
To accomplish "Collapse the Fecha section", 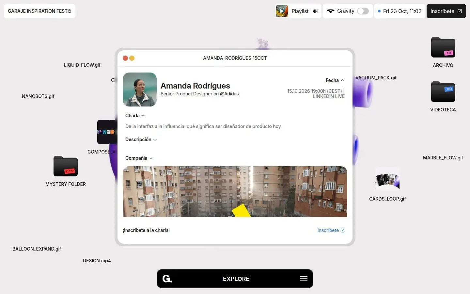I will (335, 80).
